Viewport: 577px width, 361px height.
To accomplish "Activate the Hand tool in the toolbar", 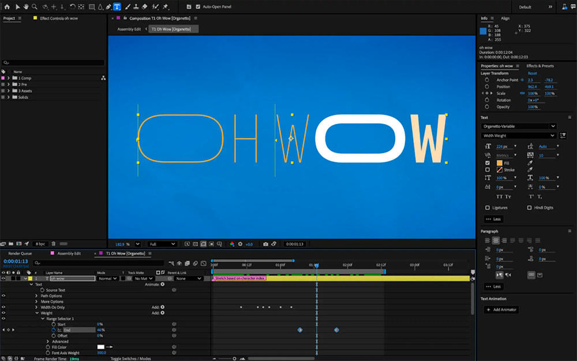I will tap(26, 6).
